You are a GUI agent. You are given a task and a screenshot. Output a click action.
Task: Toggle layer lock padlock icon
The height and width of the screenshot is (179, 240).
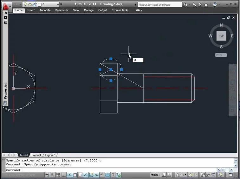[x=35, y=4]
